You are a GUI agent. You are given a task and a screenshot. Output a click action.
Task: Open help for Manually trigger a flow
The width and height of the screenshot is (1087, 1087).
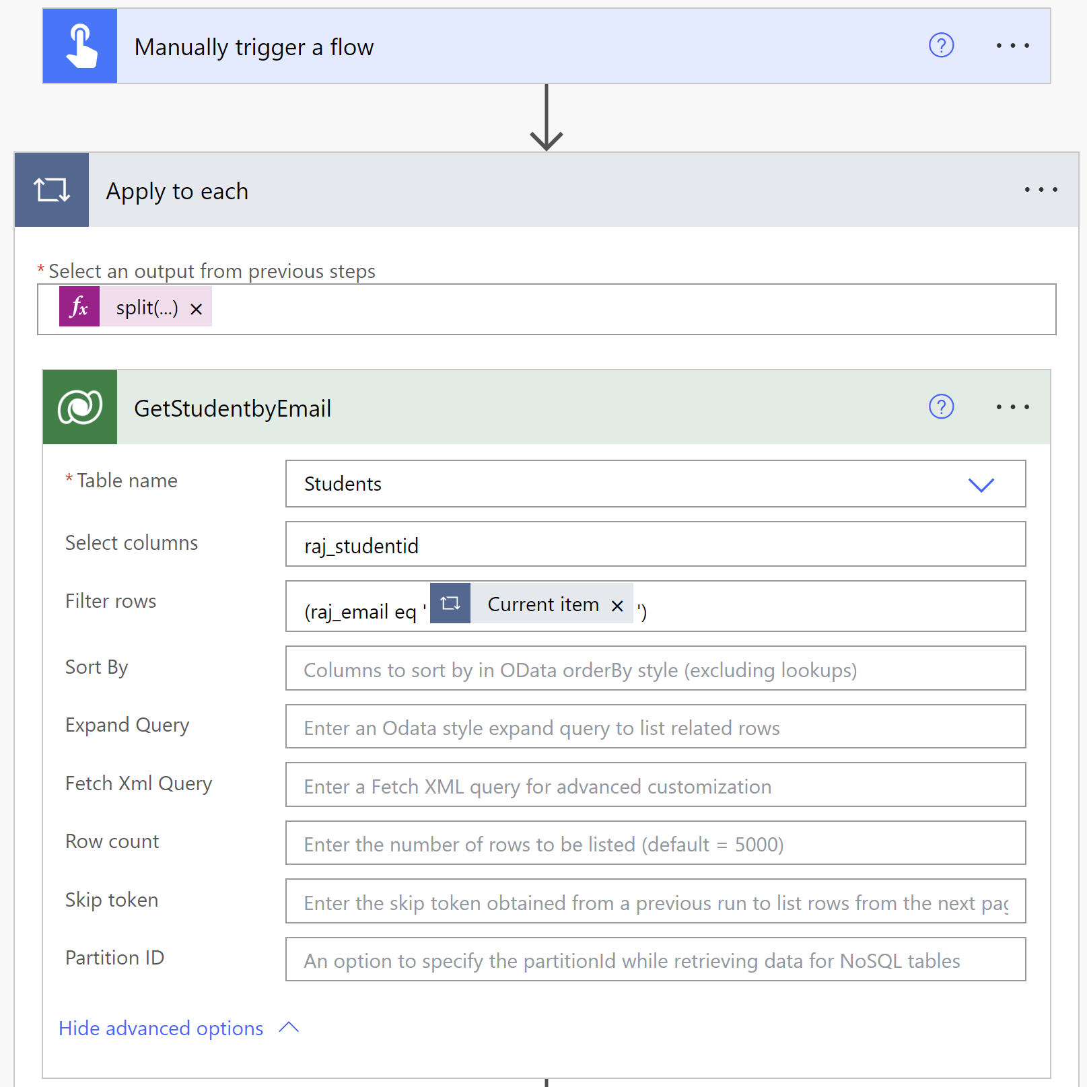click(x=941, y=46)
